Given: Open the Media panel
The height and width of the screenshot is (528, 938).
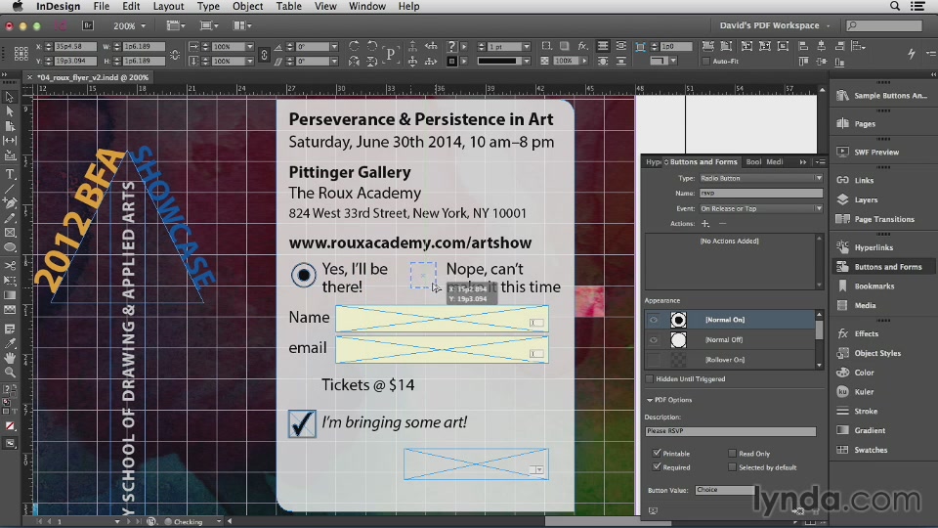Looking at the screenshot, I should (x=856, y=305).
